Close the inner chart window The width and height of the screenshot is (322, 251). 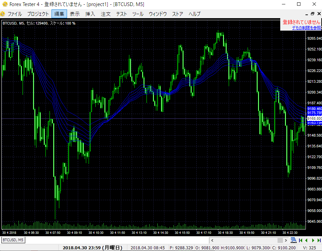tap(319, 14)
